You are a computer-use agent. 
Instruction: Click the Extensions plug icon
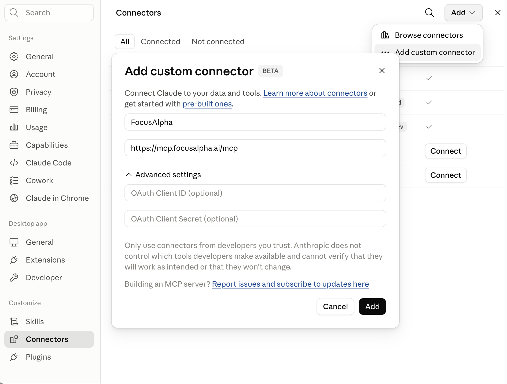point(14,260)
